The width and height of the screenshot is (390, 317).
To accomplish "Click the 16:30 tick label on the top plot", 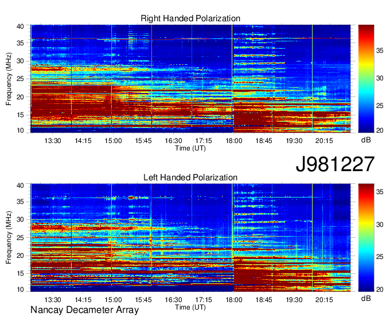I will point(173,141).
